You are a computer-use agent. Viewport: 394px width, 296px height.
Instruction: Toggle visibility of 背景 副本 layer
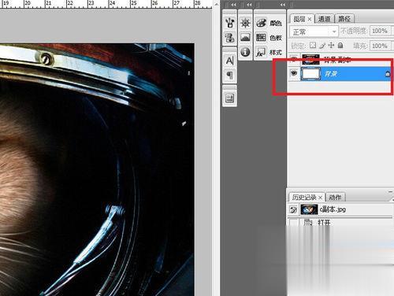point(294,59)
